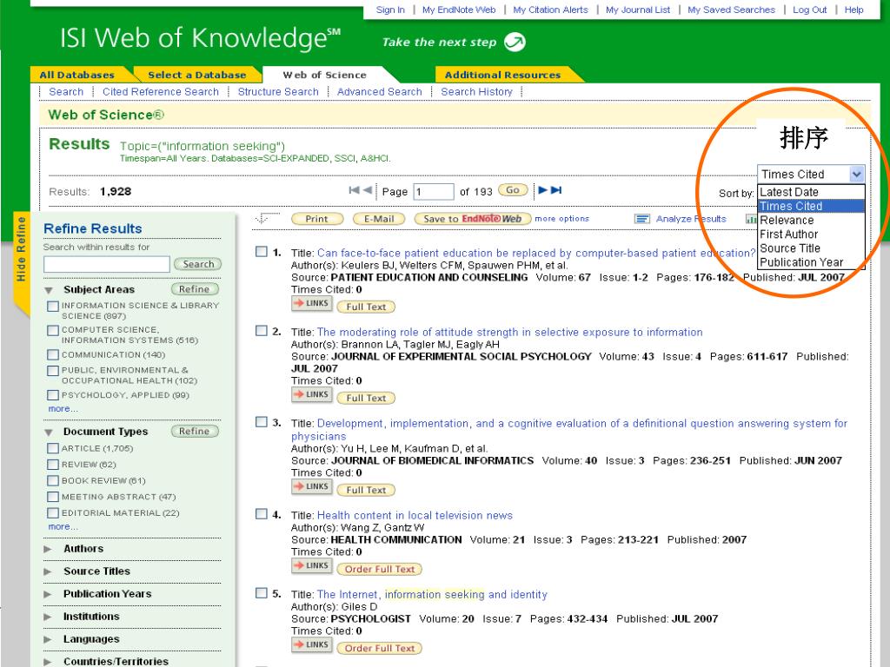The image size is (890, 667).
Task: Choose Latest Date in sort list
Action: click(811, 192)
